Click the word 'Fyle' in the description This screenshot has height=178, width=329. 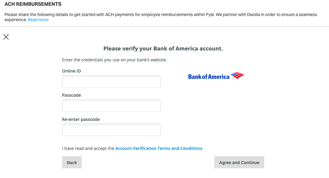209,15
